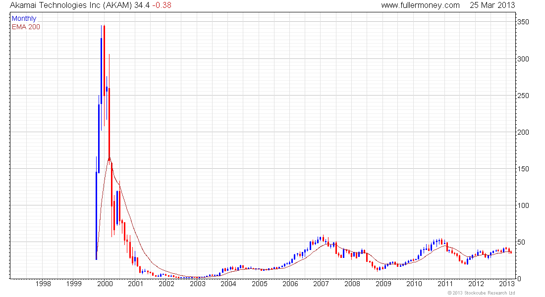The height and width of the screenshot is (297, 545).
Task: Click the 2010 x-axis label
Action: (414, 284)
